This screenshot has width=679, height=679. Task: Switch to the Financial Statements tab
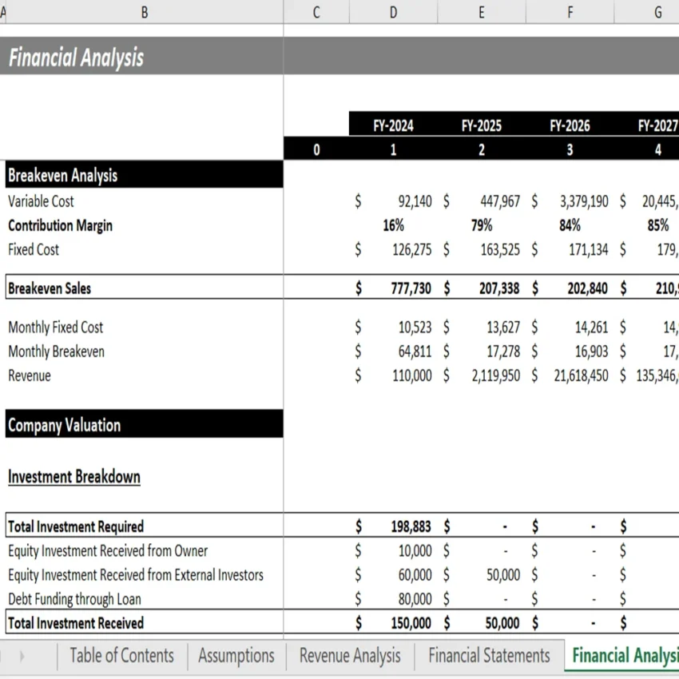488,655
